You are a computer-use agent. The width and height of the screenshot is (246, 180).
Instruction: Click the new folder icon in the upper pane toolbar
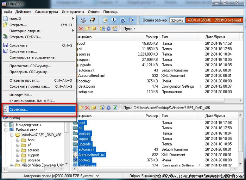click(88, 29)
